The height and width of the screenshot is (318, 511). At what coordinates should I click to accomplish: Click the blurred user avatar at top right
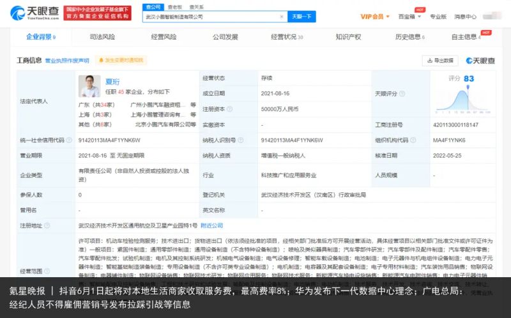492,16
